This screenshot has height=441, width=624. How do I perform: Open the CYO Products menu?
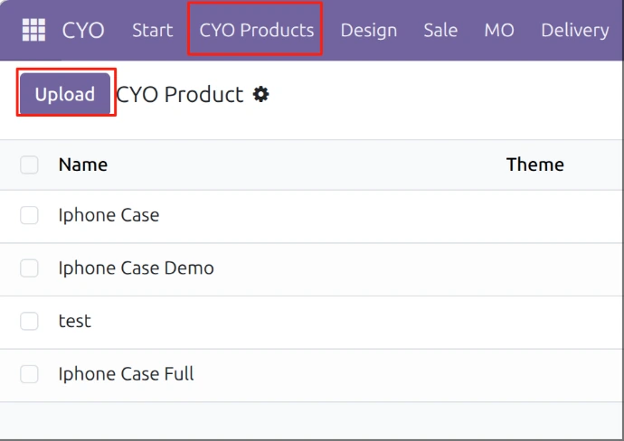click(256, 30)
